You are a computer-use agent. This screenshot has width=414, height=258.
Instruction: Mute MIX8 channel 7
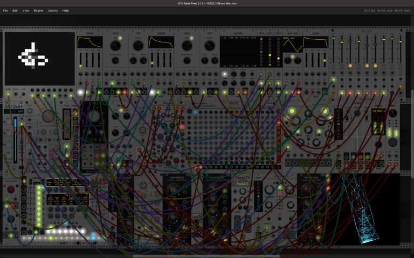[384, 66]
